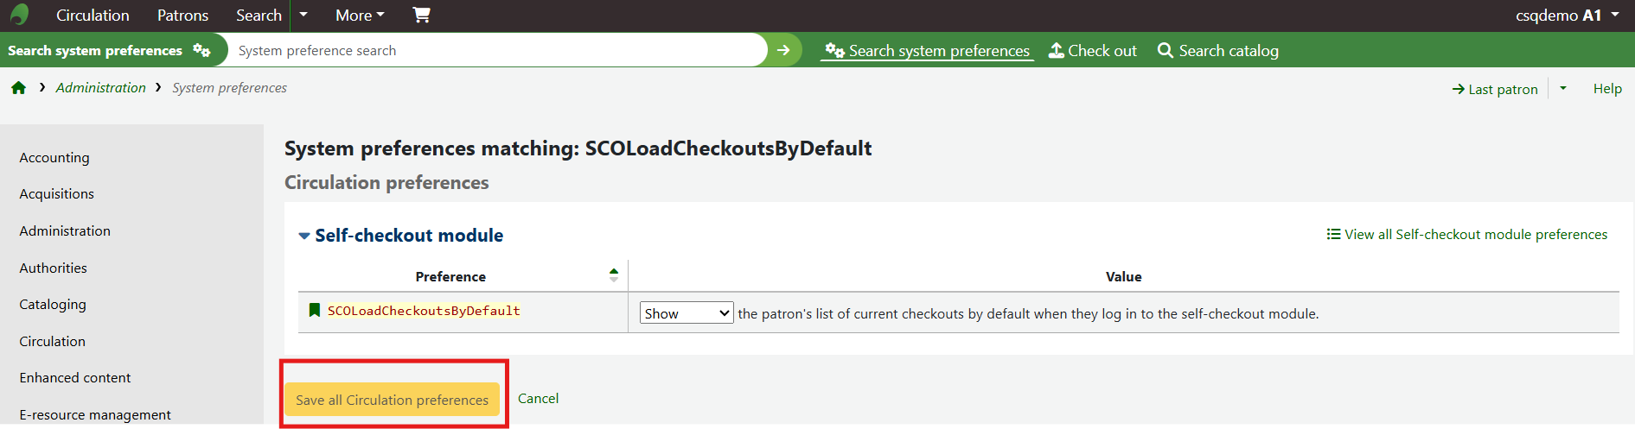Sort the Preference column using arrows

tap(614, 275)
